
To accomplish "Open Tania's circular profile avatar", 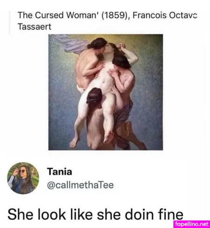I will click(x=23, y=178).
